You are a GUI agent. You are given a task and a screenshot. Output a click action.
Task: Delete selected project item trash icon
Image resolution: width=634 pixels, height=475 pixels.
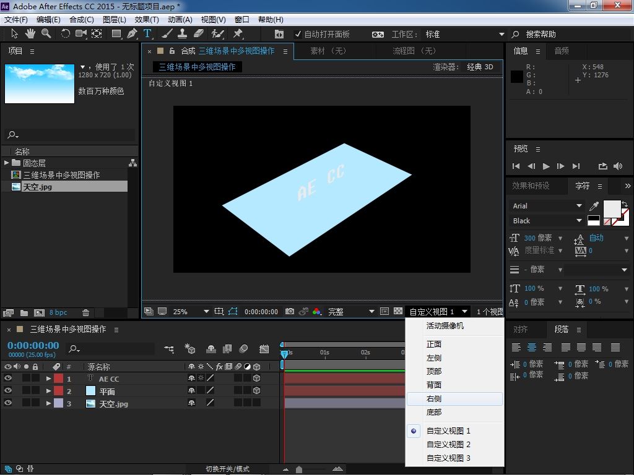point(85,312)
